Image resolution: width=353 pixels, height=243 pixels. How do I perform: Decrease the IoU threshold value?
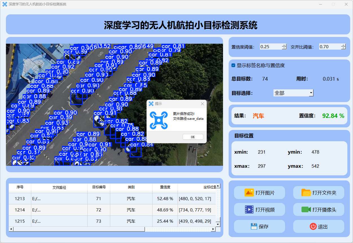pyautogui.click(x=343, y=48)
